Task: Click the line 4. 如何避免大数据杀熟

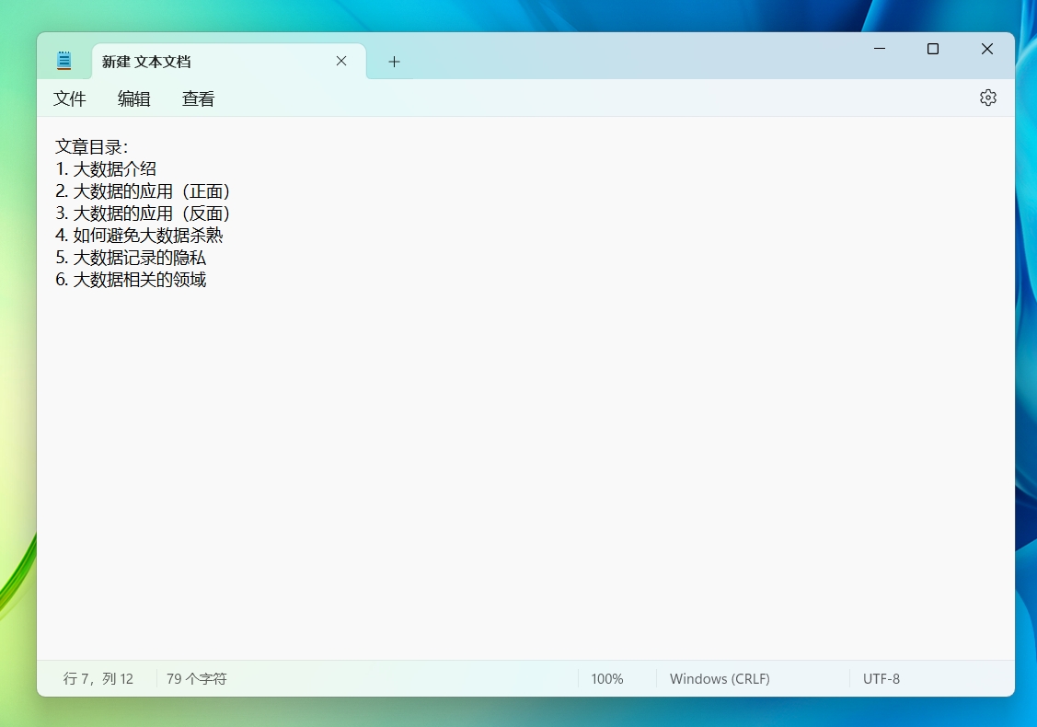Action: coord(139,235)
